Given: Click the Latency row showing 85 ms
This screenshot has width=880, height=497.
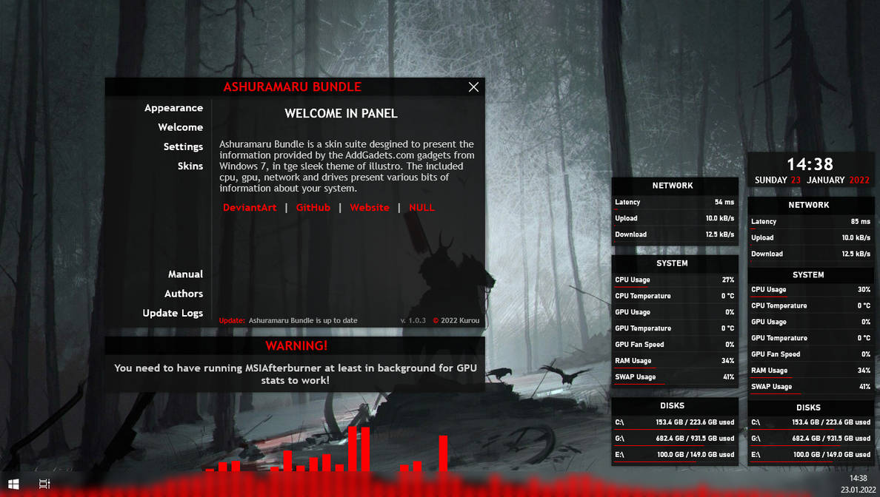Looking at the screenshot, I should 810,221.
